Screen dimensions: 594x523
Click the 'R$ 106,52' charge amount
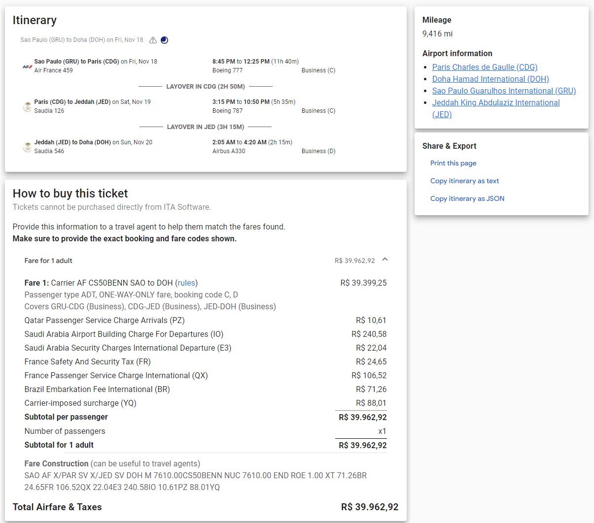pyautogui.click(x=369, y=375)
